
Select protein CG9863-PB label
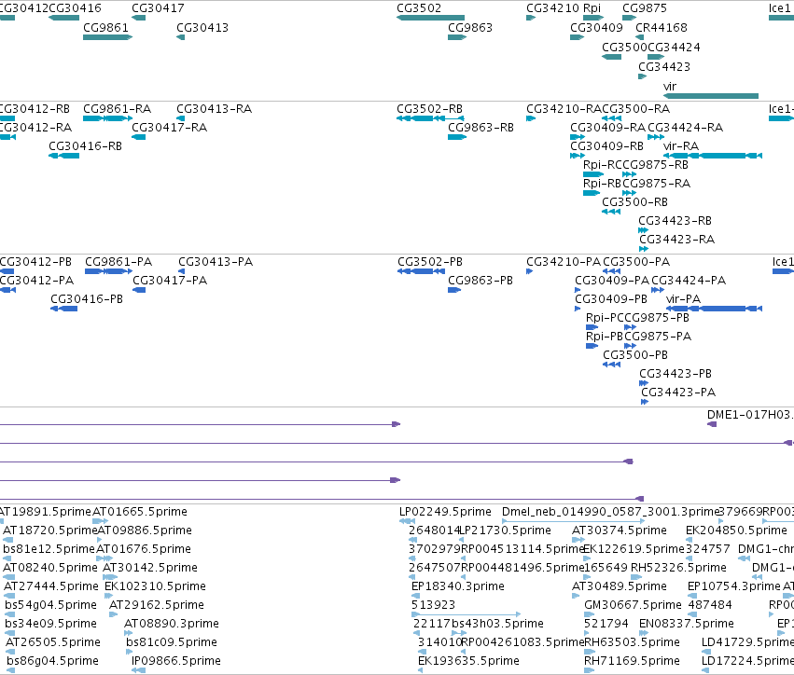[481, 281]
